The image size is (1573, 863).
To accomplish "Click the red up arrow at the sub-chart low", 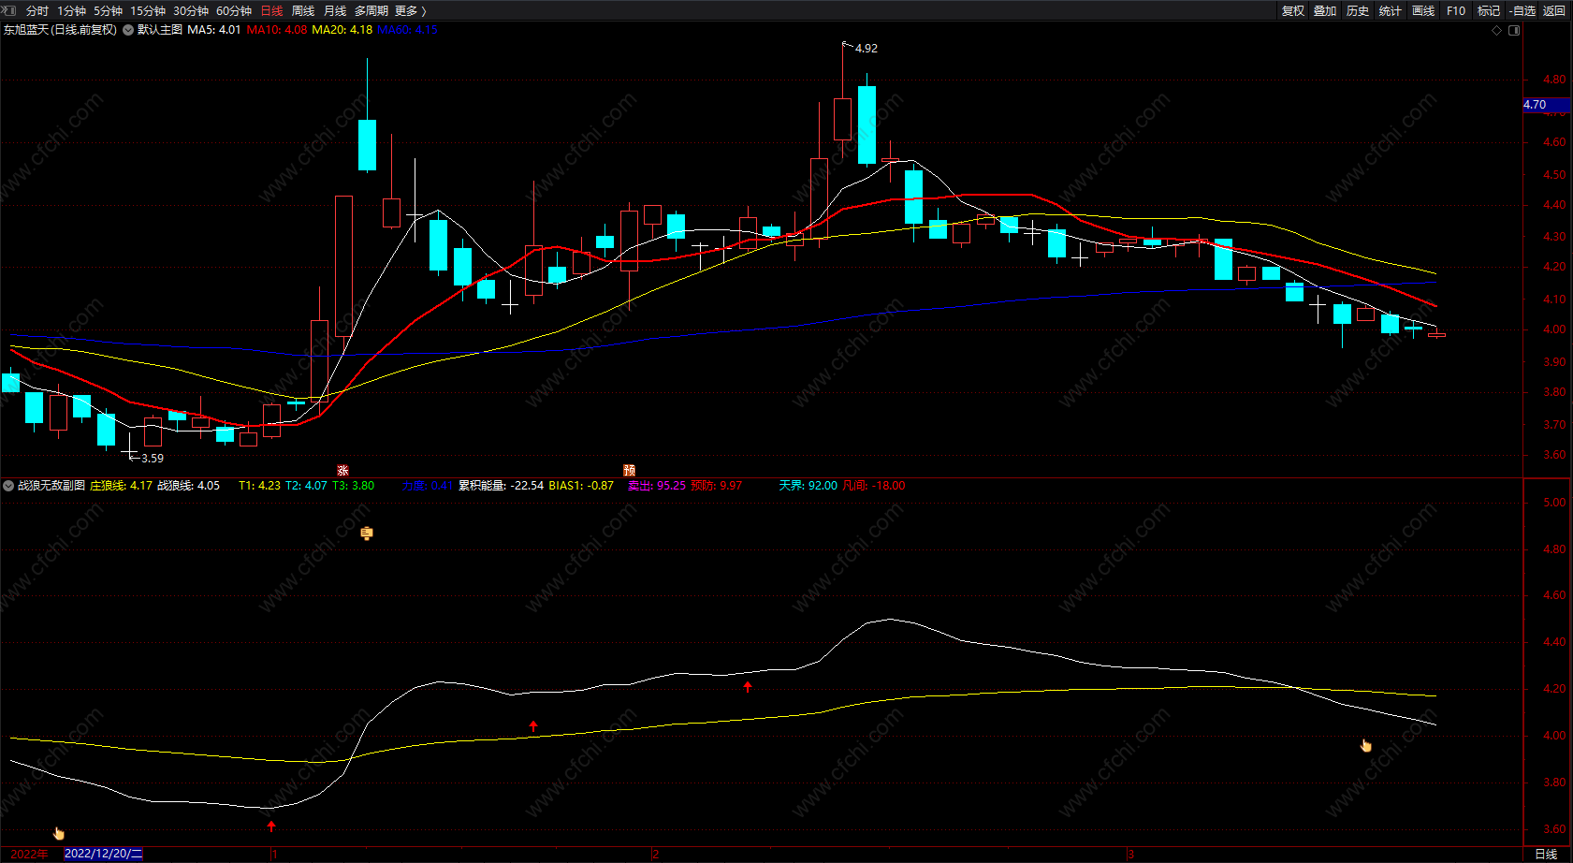I will click(271, 826).
